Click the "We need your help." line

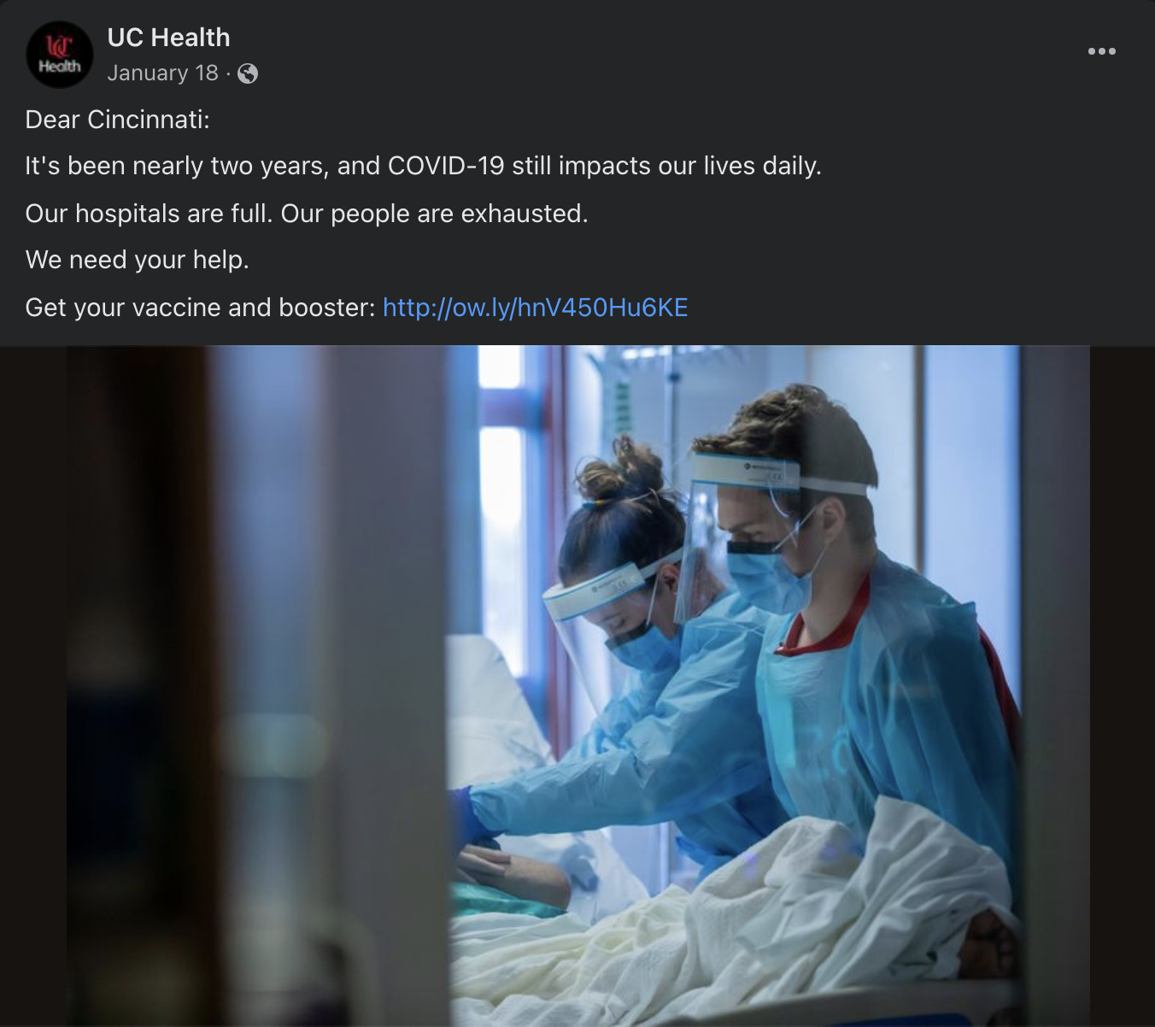[137, 260]
